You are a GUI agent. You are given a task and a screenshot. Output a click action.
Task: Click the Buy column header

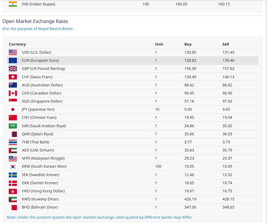tap(188, 44)
